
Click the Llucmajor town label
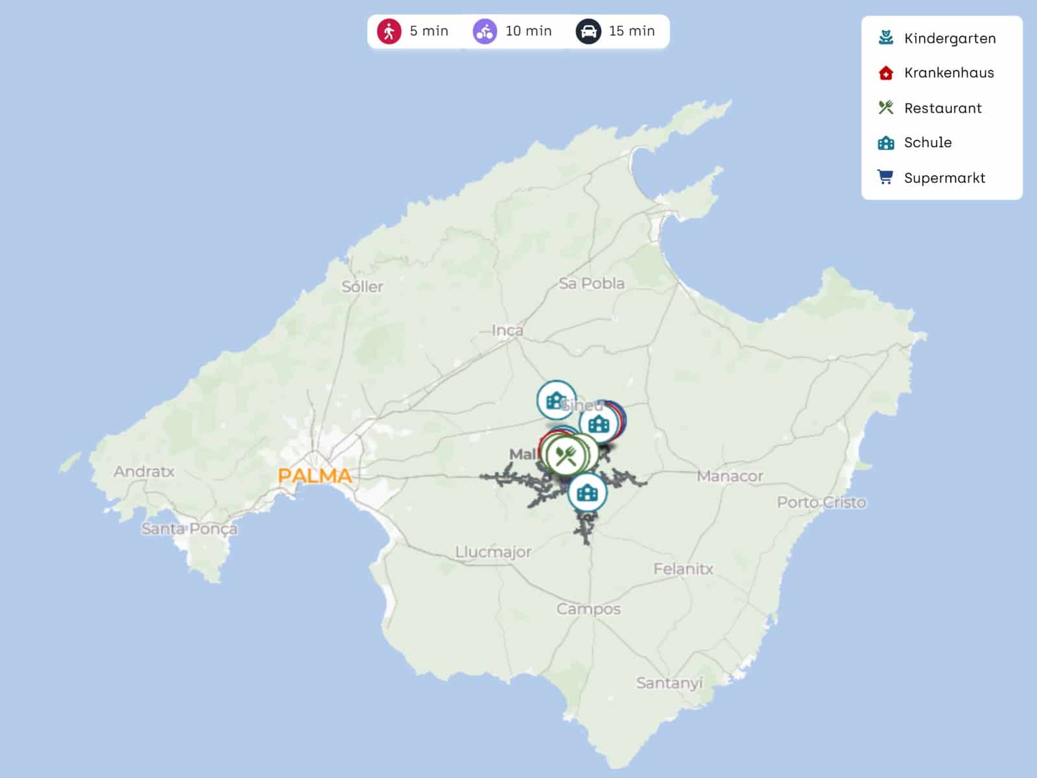coord(493,552)
